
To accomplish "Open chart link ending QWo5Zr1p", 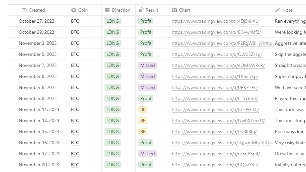I will click(217, 55).
